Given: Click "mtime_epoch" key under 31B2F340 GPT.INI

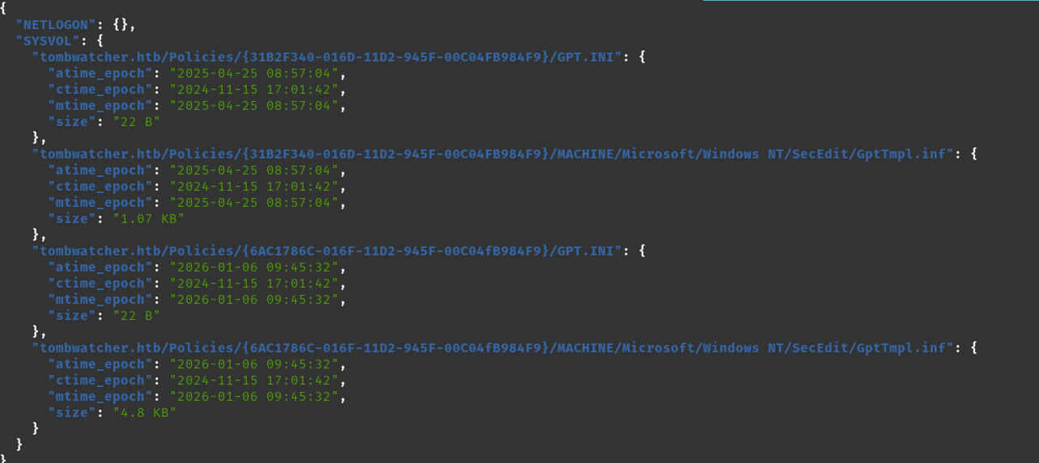Looking at the screenshot, I should [x=100, y=106].
